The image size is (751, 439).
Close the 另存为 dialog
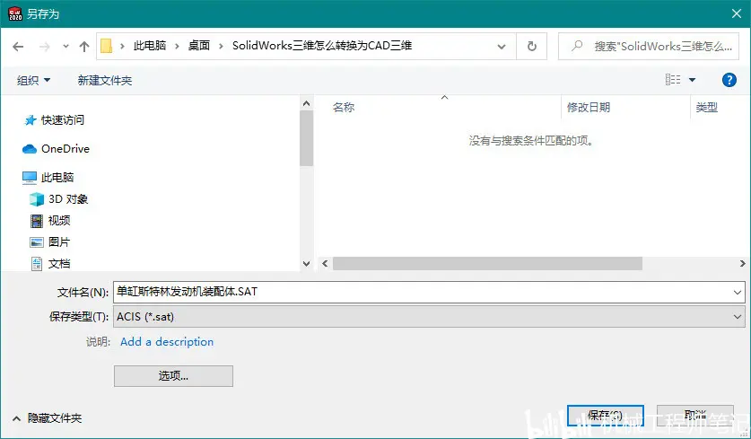tap(737, 13)
